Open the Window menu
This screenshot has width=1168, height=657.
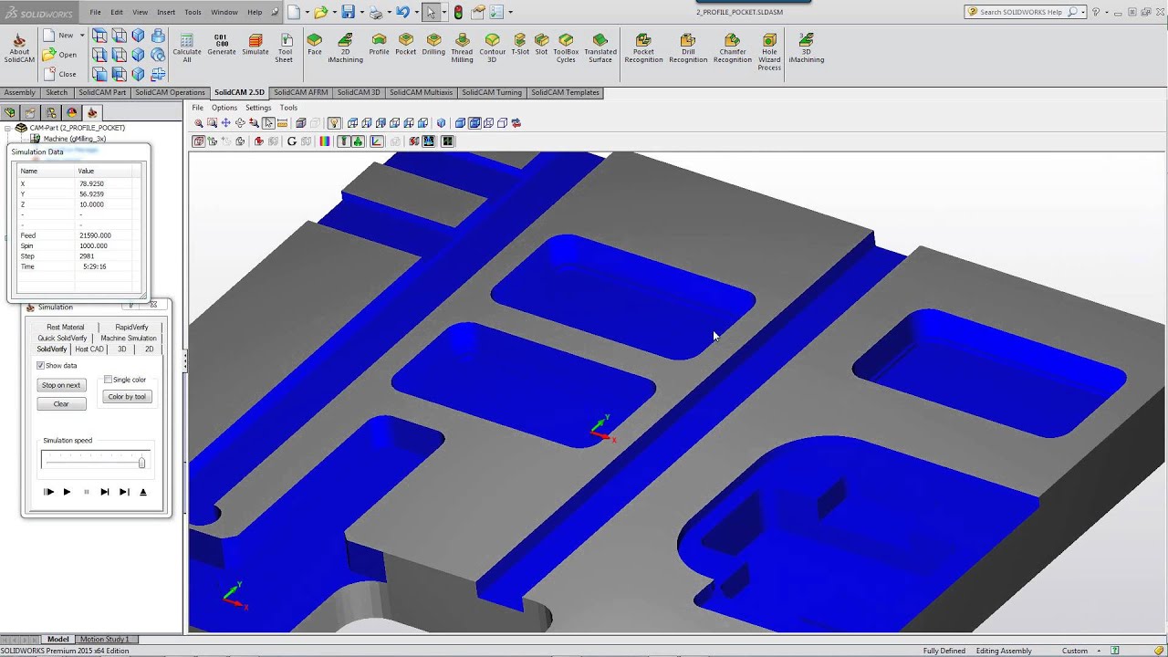(224, 12)
